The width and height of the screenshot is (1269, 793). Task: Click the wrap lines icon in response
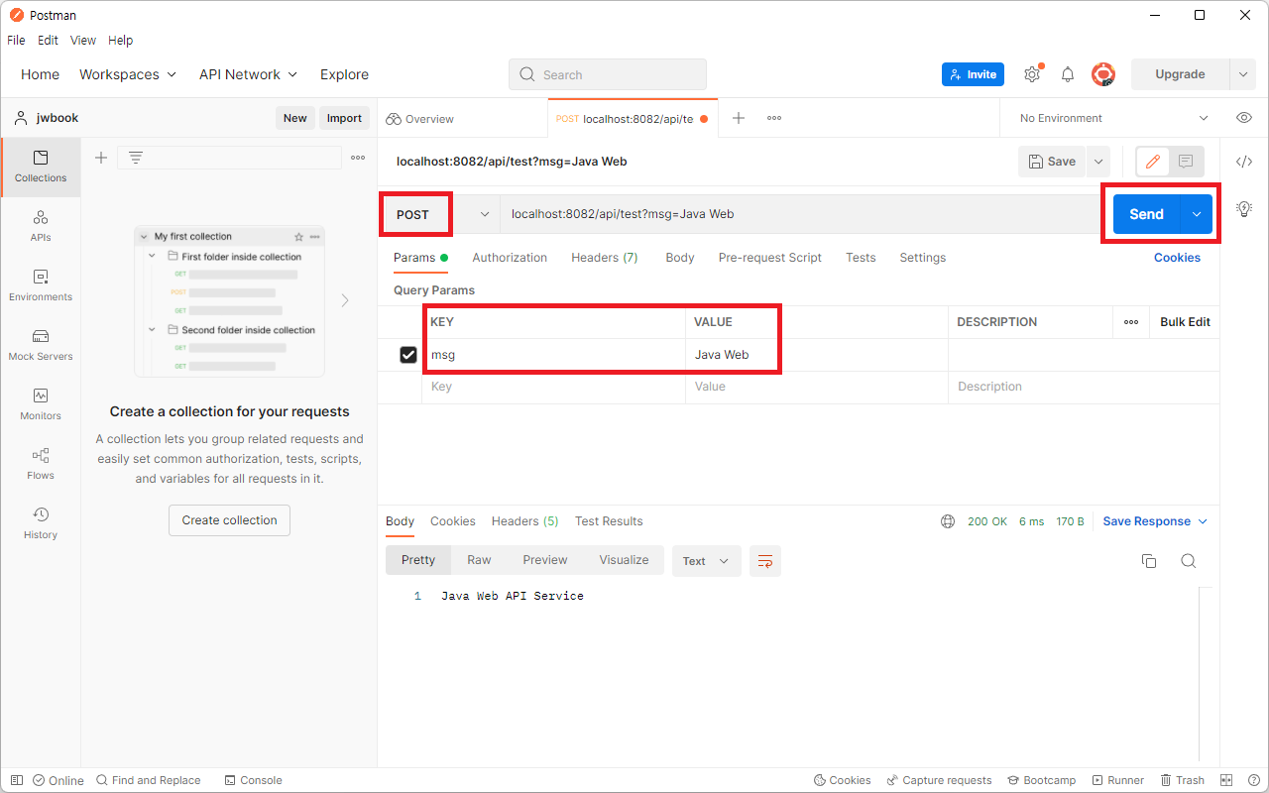coord(765,561)
